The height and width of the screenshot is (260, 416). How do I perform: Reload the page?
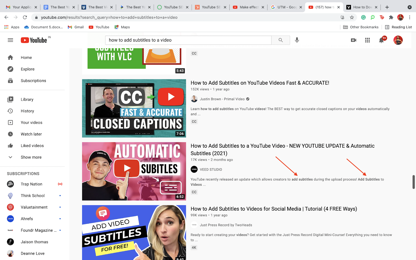pyautogui.click(x=25, y=17)
